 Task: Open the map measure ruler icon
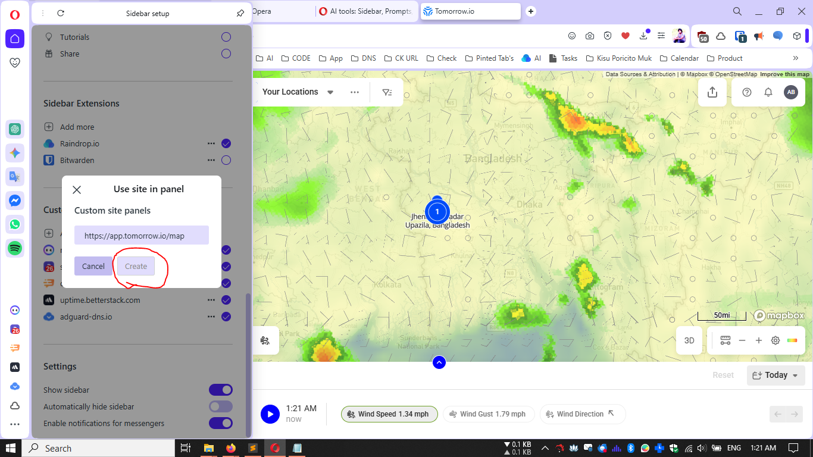pyautogui.click(x=726, y=340)
